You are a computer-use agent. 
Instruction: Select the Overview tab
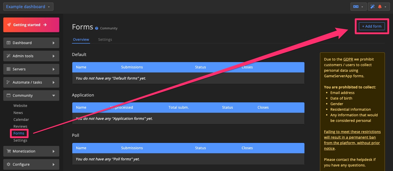pos(81,39)
